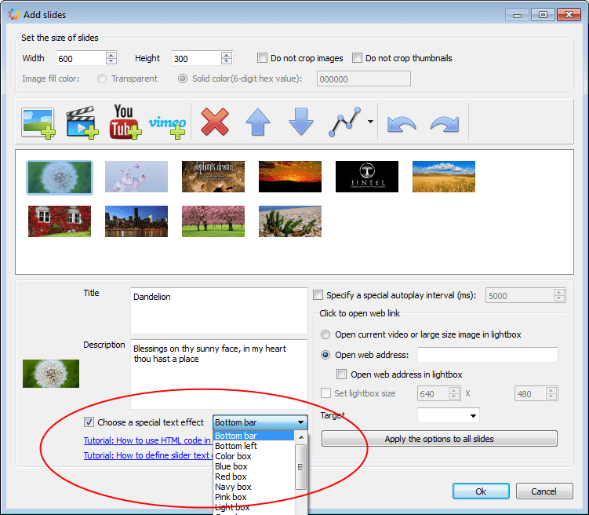
Task: Click the web address input field
Action: [x=488, y=355]
